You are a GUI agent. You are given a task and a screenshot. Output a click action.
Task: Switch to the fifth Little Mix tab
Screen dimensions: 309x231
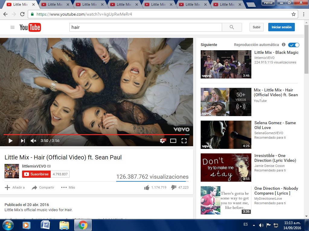158,4
